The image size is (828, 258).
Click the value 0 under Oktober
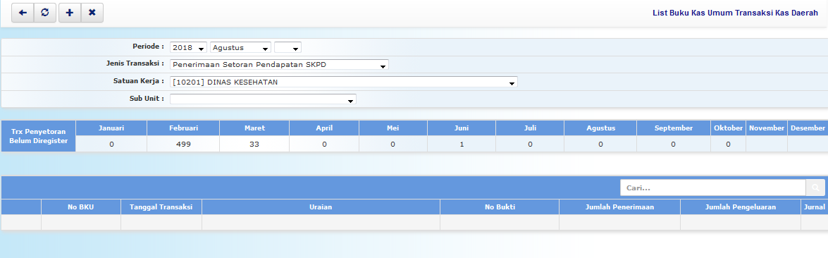tap(728, 144)
